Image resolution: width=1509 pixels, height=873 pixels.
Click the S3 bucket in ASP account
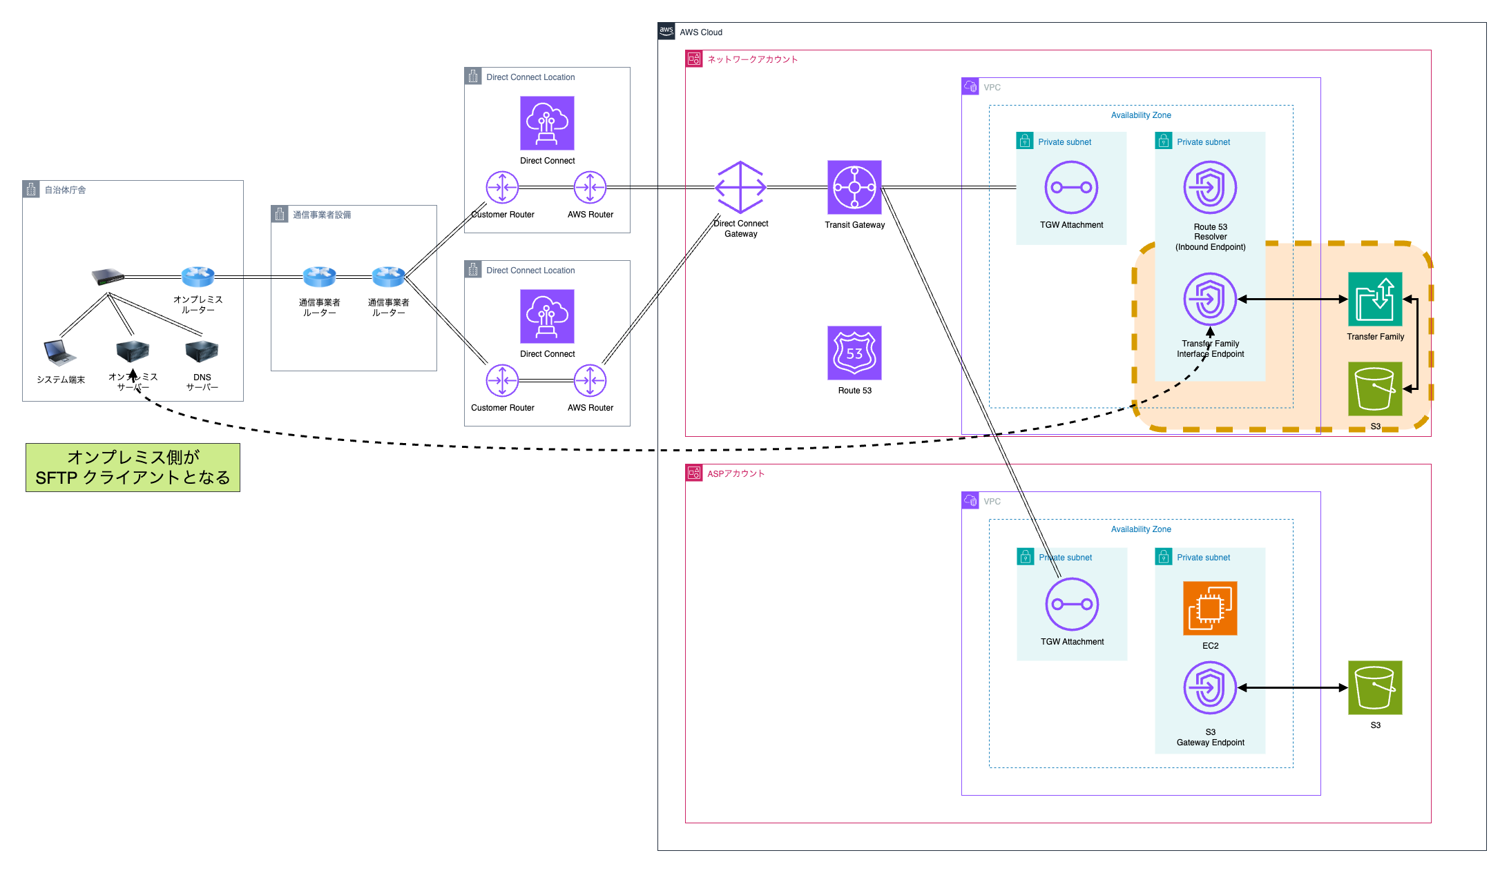[x=1374, y=687]
